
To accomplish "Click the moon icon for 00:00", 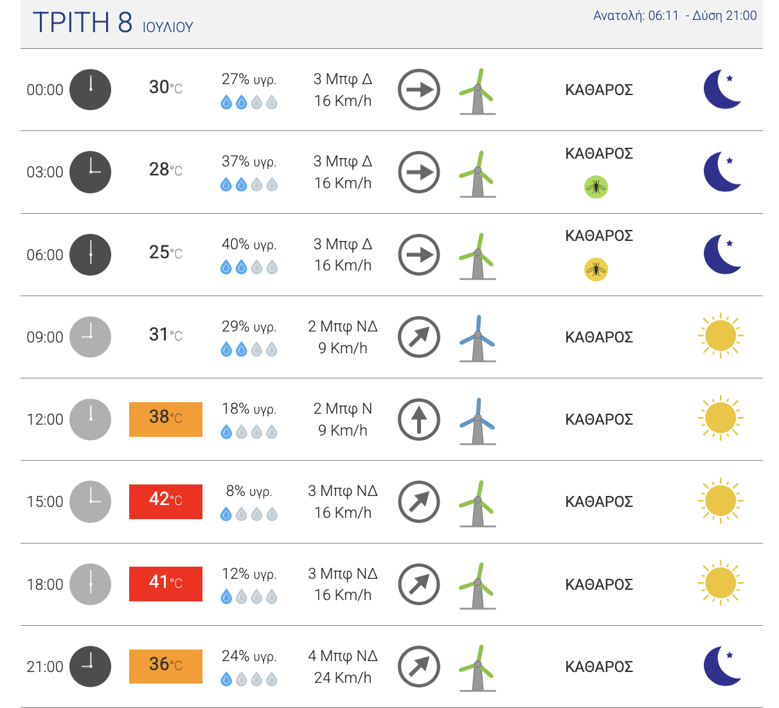I will 722,89.
